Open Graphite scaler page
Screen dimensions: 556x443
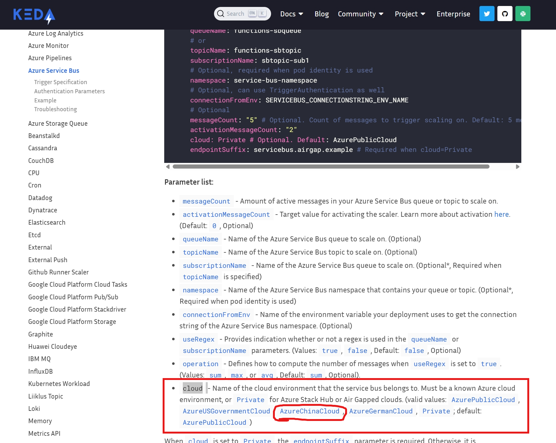click(x=41, y=334)
